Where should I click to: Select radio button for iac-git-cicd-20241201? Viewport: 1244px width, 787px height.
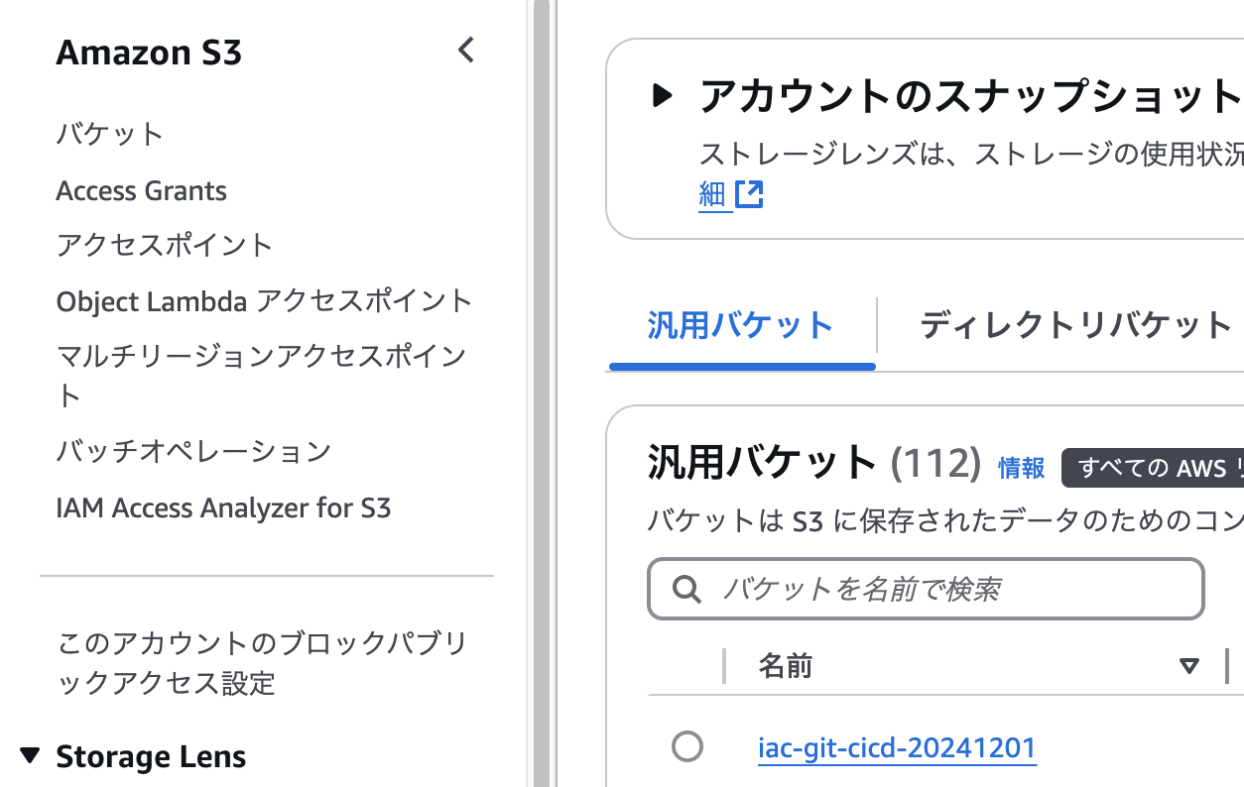(686, 746)
